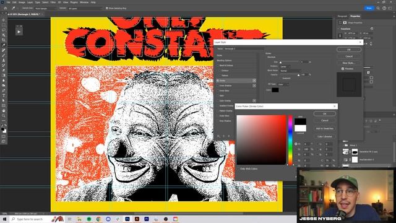Screen dimensions: 396x223
Task: Open the Image menu
Action: [x=22, y=2]
